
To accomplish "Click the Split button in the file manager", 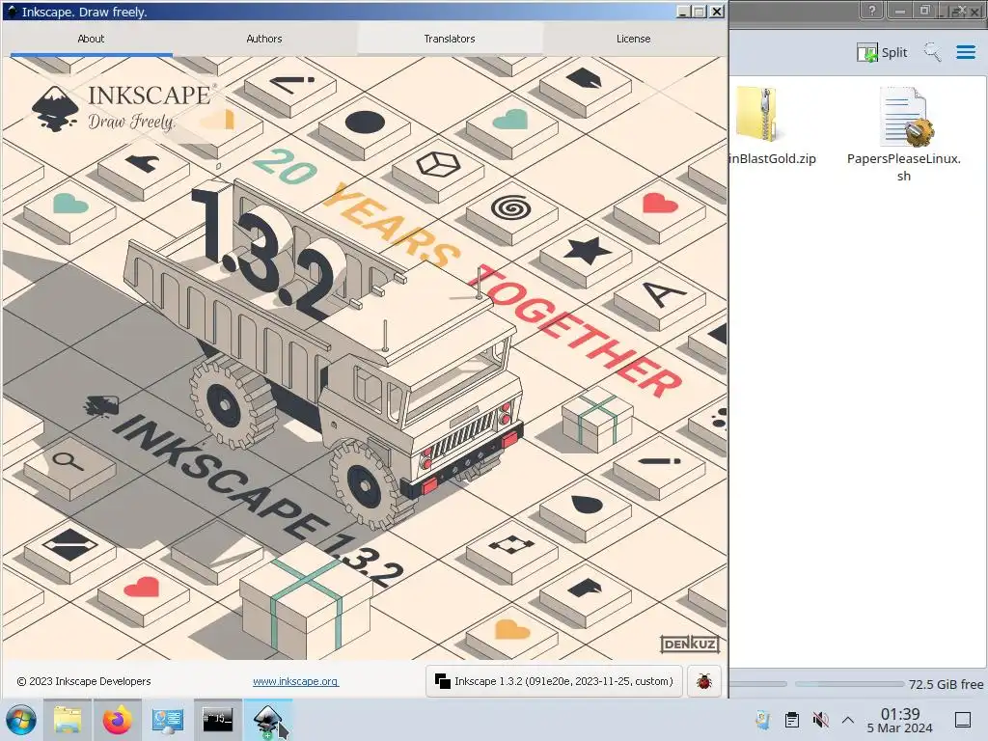I will click(882, 52).
